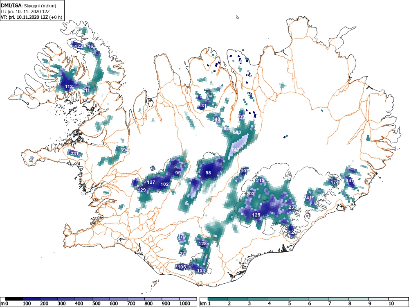This screenshot has height=307, width=409.
Task: Click the '800' label in metre legend
Action: pos(148,304)
